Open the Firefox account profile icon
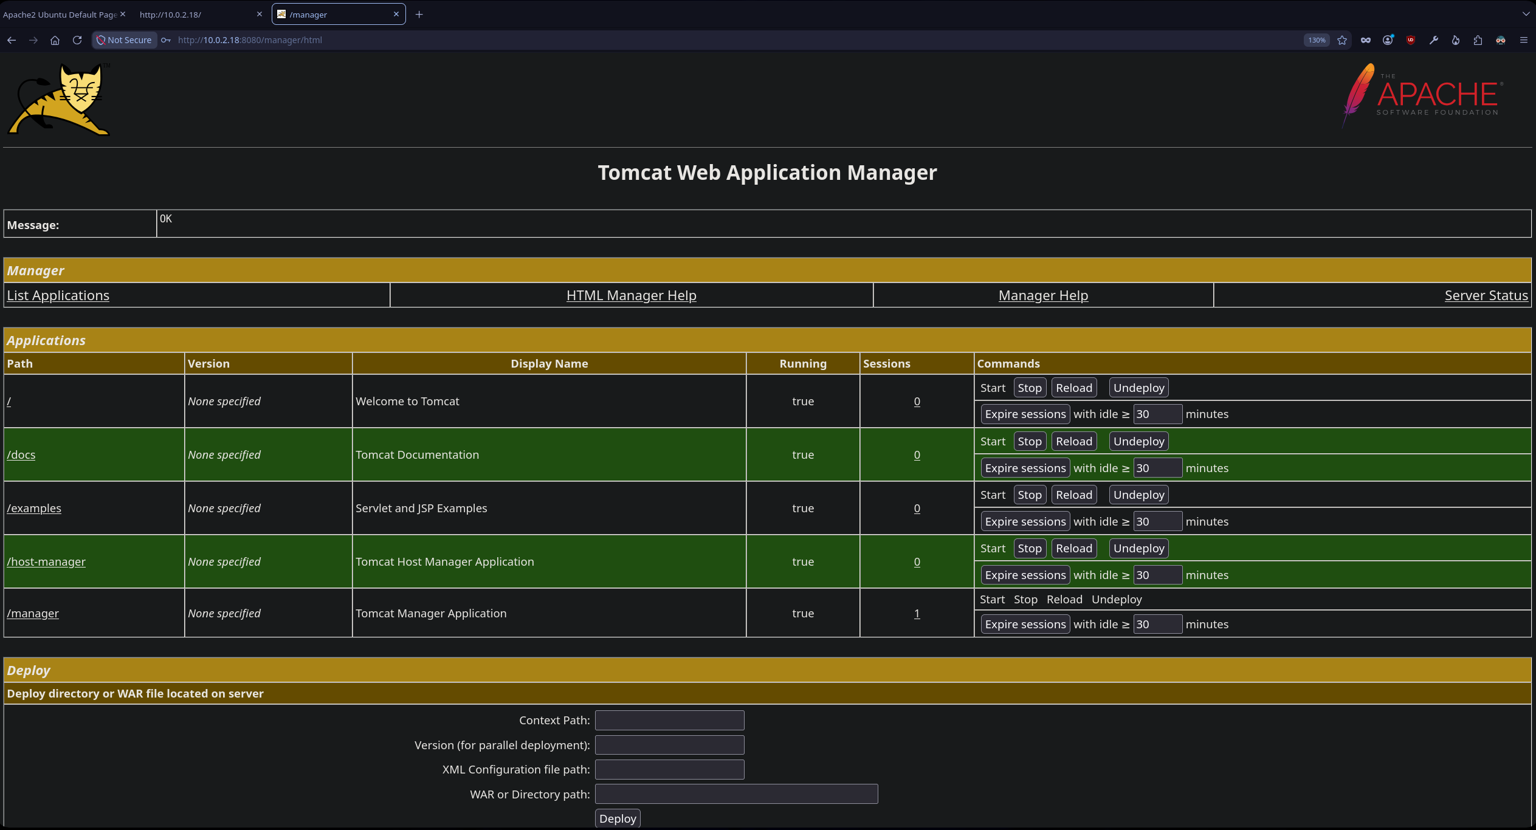The height and width of the screenshot is (830, 1536). click(x=1388, y=40)
